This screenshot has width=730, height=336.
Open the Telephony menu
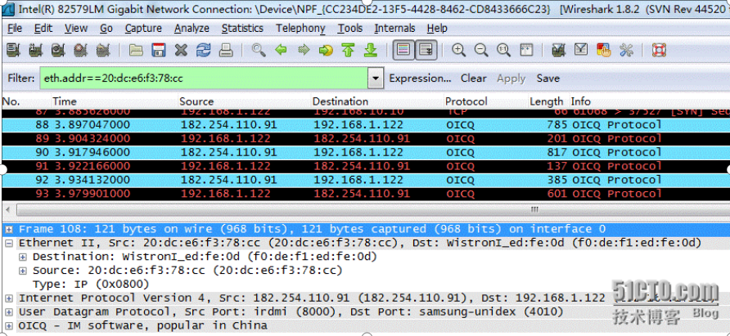click(300, 29)
